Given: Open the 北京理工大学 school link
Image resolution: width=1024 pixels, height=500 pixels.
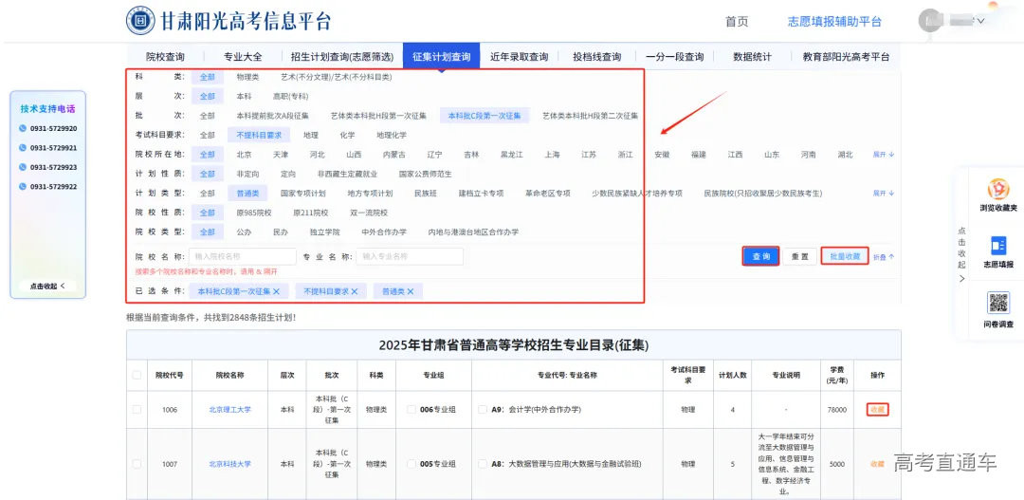Looking at the screenshot, I should 229,409.
